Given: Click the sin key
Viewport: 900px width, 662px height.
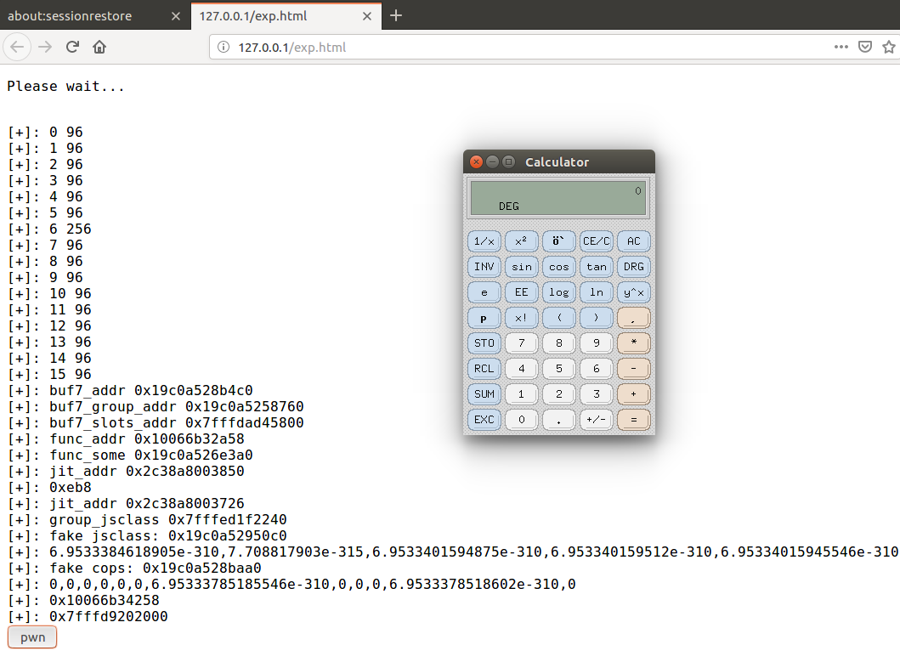Looking at the screenshot, I should 521,266.
